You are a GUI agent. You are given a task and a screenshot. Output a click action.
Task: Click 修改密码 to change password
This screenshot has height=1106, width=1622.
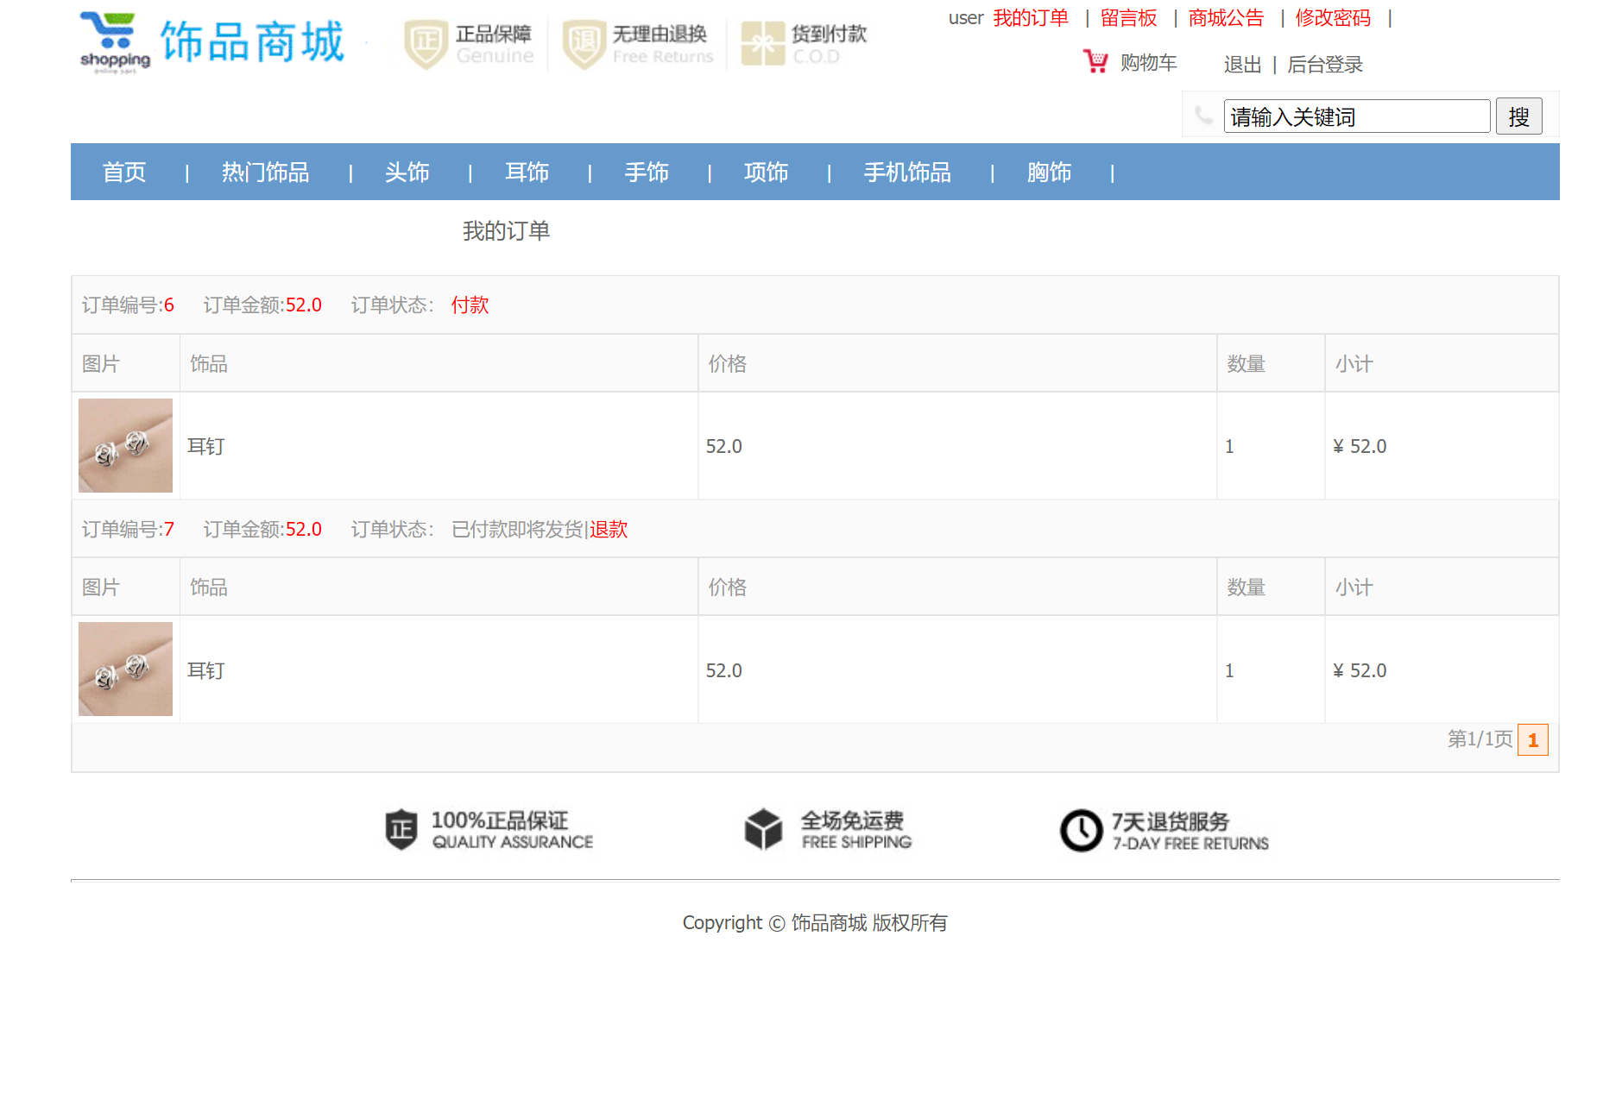pos(1333,18)
